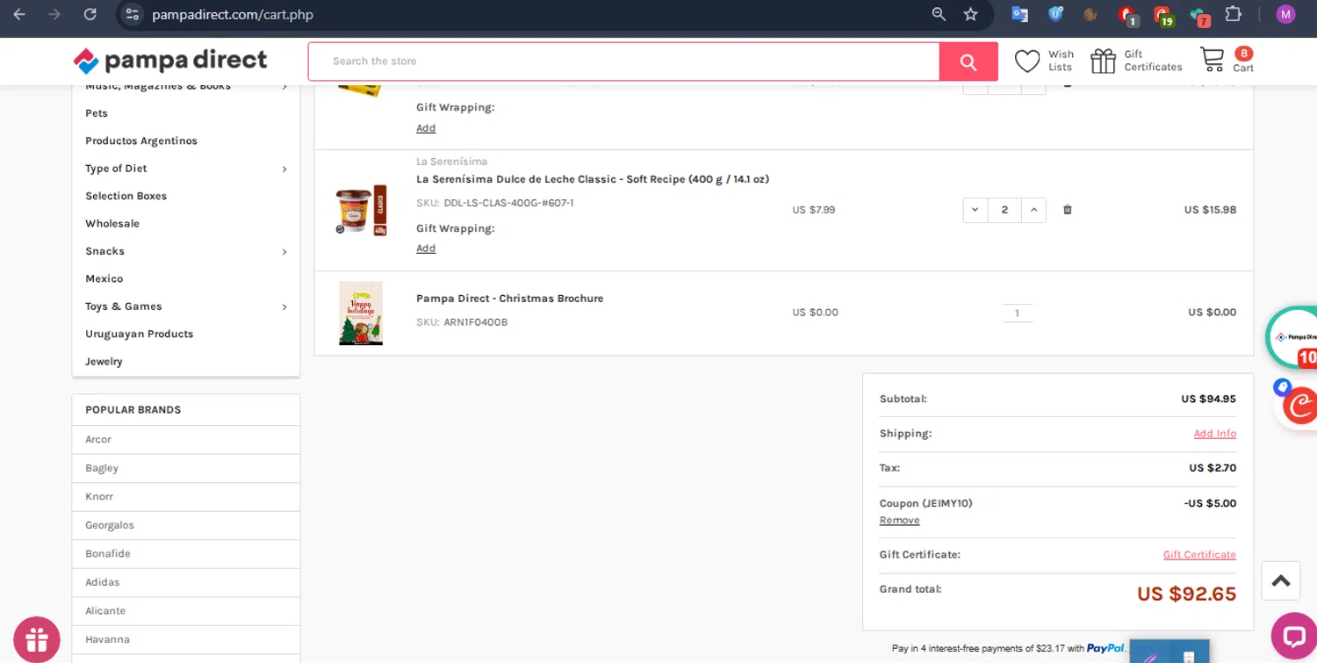Click Pampa Direct - Christmas Brochure title
This screenshot has height=663, width=1317.
(509, 299)
